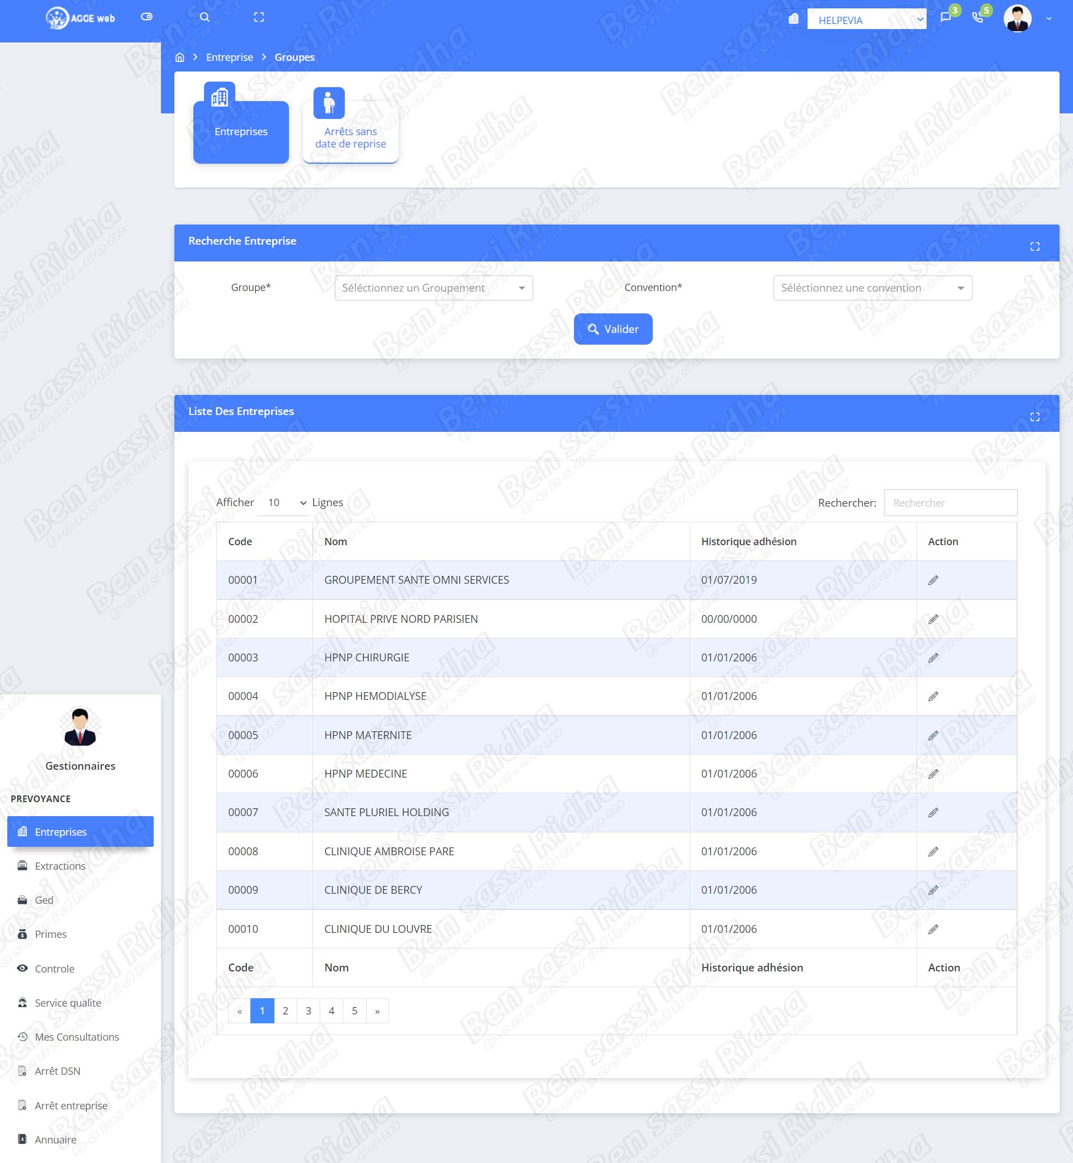The width and height of the screenshot is (1073, 1163).
Task: Select Extractions in the sidebar menu
Action: pos(60,866)
